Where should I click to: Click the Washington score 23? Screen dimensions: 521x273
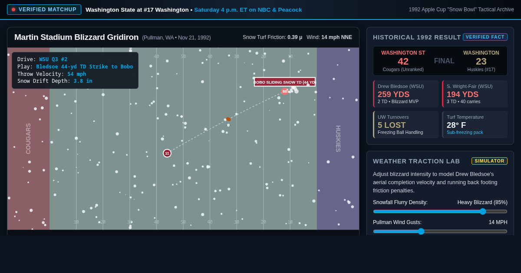tap(481, 62)
